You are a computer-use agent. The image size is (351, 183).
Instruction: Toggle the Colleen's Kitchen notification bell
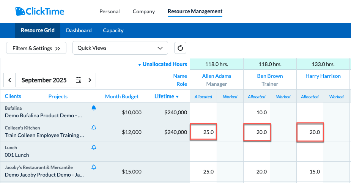94,128
